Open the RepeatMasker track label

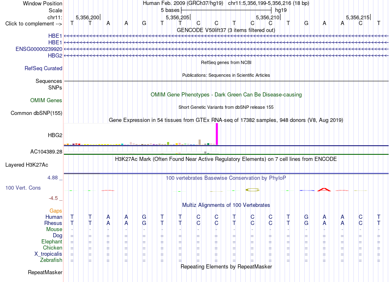point(45,272)
